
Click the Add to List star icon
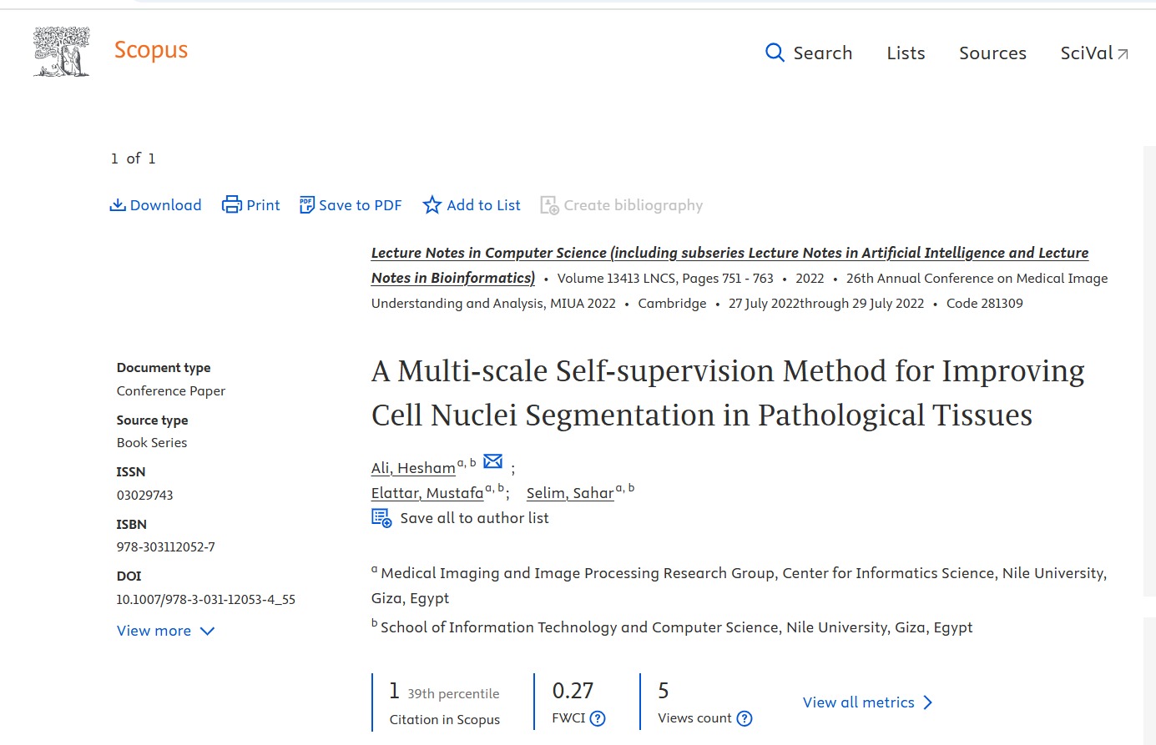tap(432, 205)
